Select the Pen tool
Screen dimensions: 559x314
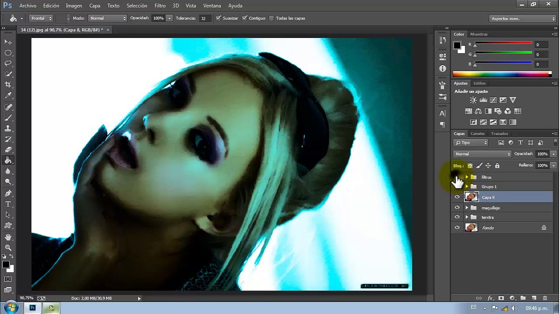point(8,193)
